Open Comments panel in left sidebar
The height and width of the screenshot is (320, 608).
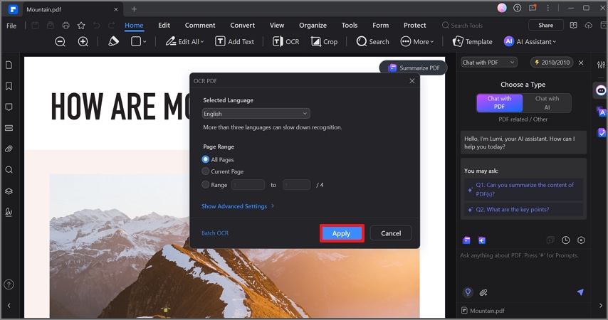(x=9, y=107)
